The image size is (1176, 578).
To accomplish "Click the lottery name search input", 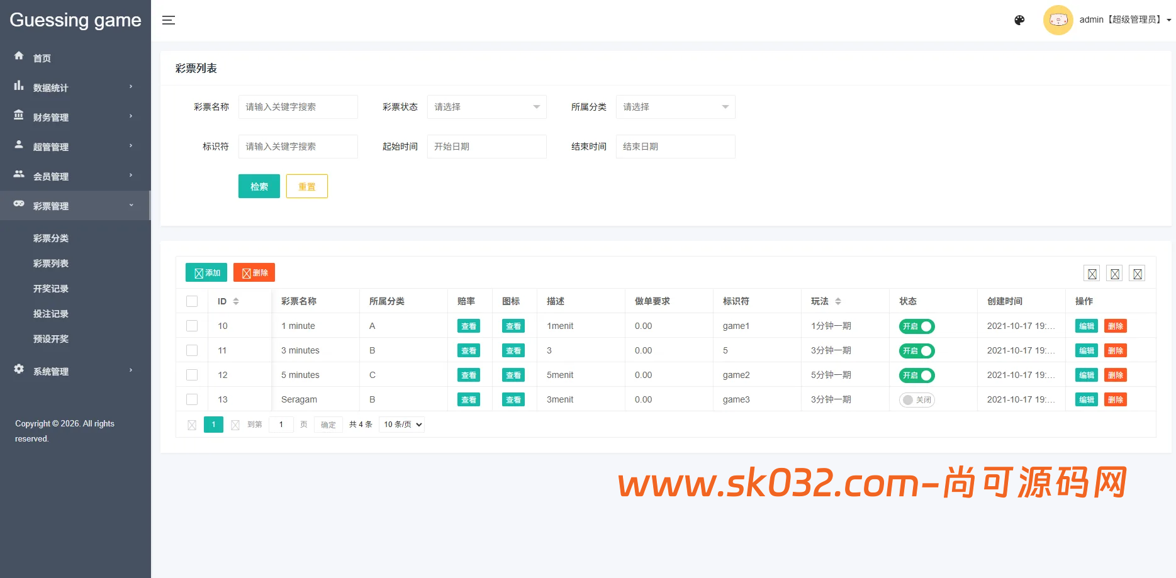I will pos(298,107).
